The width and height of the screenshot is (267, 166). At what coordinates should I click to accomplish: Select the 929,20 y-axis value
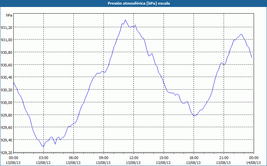[x=6, y=153]
